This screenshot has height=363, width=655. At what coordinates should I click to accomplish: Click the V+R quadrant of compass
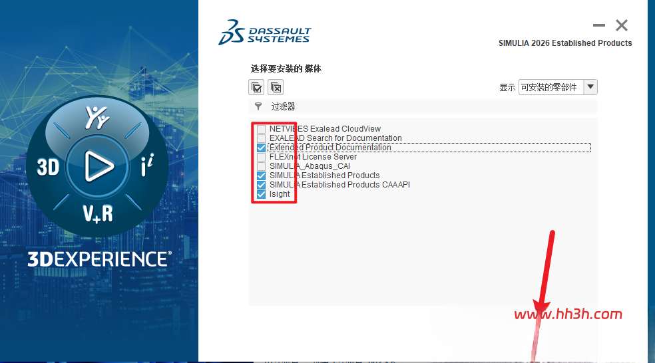tap(98, 213)
